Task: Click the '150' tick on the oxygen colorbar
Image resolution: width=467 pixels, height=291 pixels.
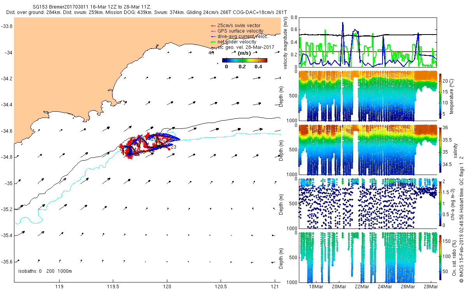Action: point(448,242)
